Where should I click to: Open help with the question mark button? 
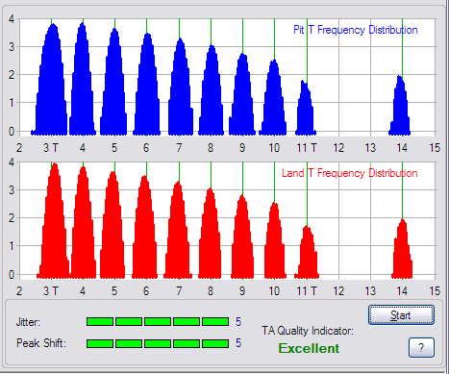(421, 347)
